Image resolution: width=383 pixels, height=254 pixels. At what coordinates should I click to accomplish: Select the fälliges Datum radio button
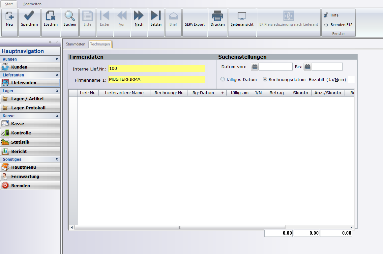(223, 79)
